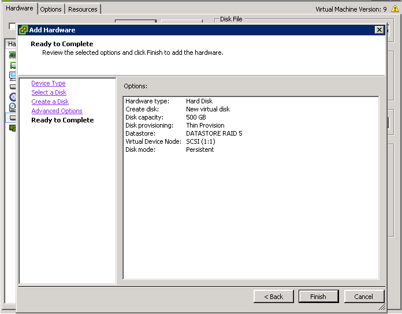Image resolution: width=402 pixels, height=314 pixels.
Task: Cancel the Add Hardware wizard
Action: (364, 297)
